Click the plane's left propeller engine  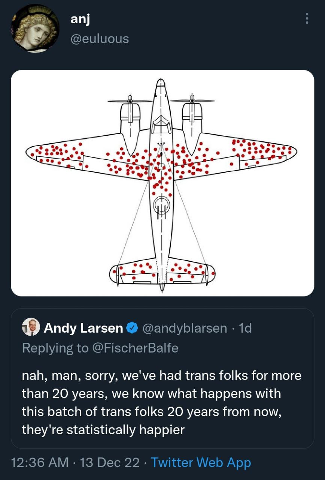coord(130,112)
